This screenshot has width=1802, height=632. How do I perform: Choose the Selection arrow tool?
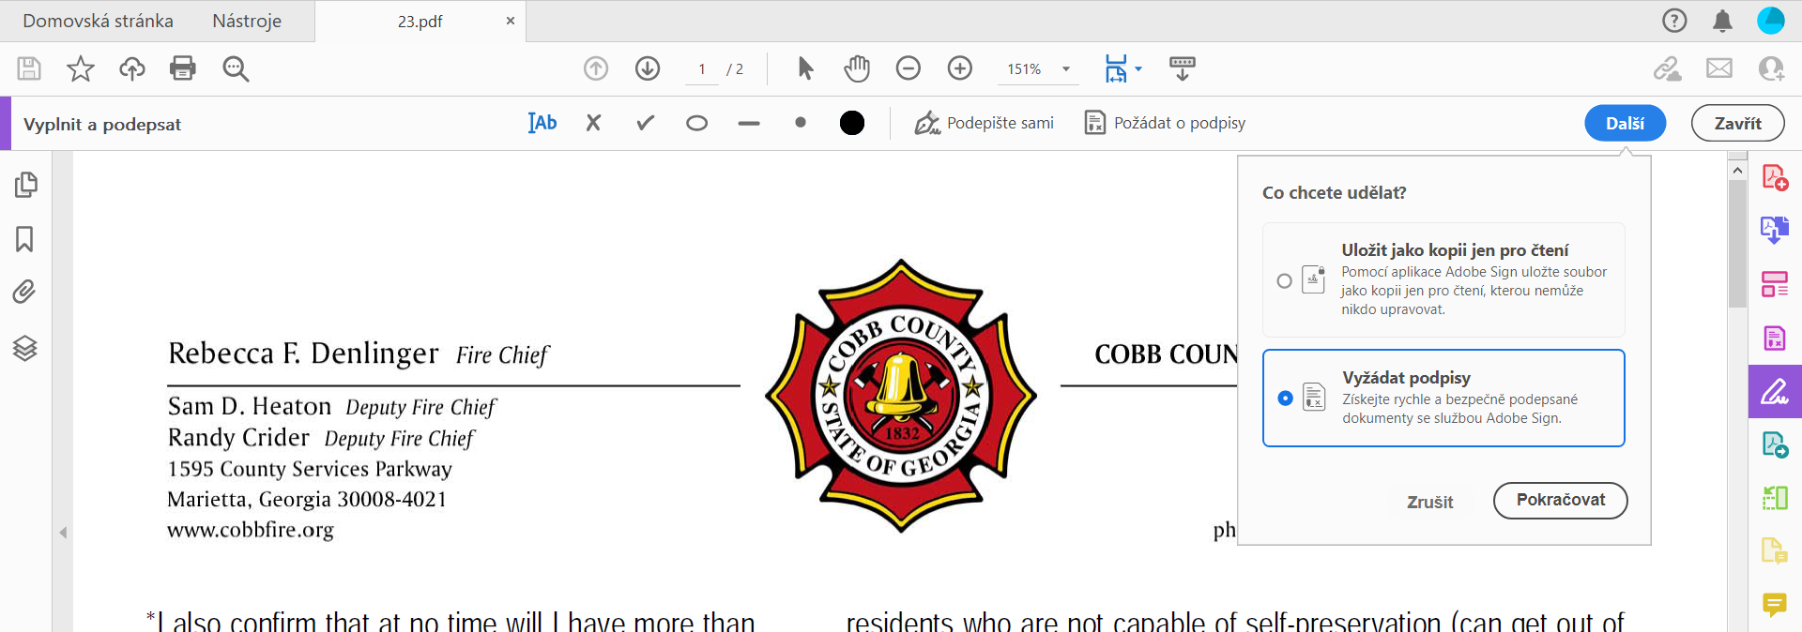[x=805, y=68]
